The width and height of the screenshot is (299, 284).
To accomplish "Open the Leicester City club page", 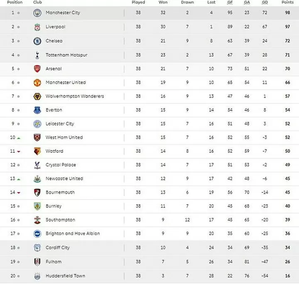I will coord(60,124).
